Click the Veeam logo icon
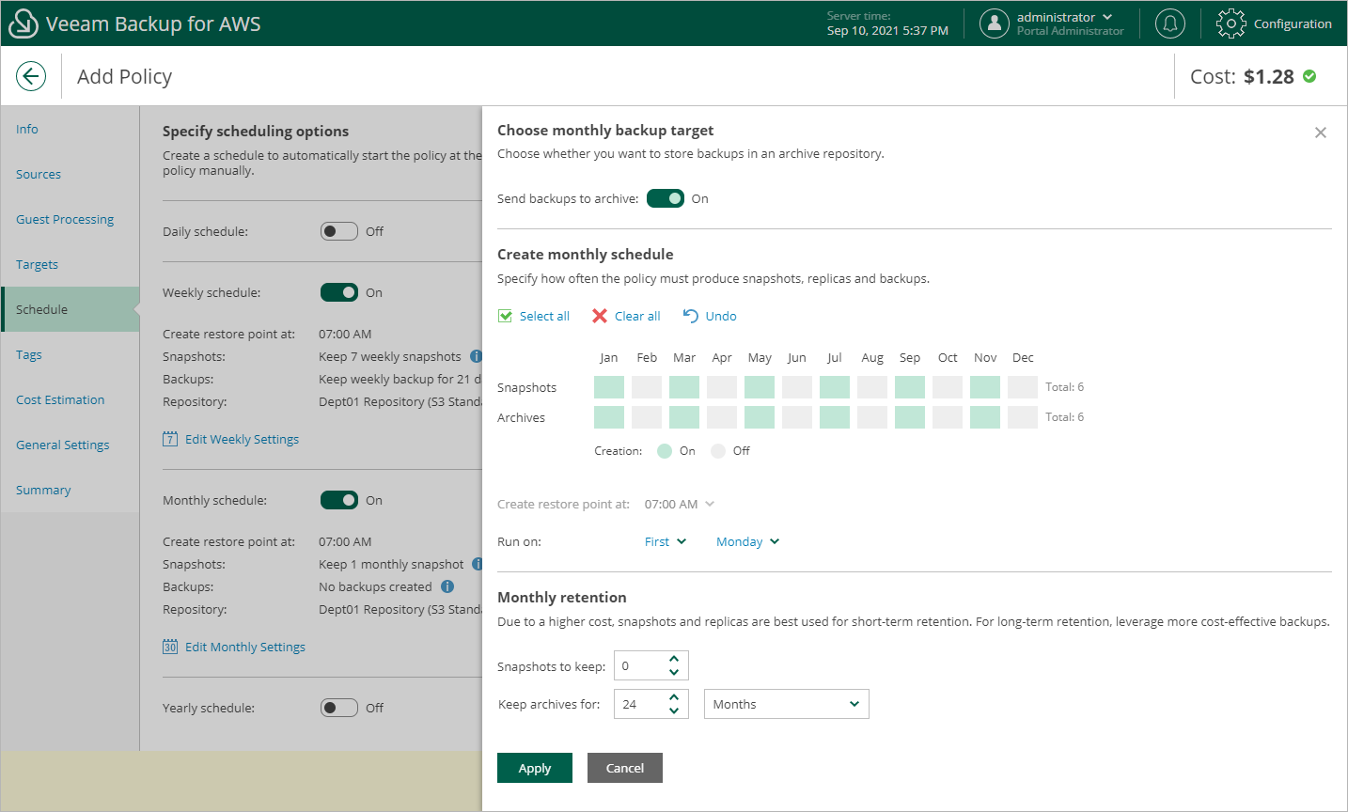 pos(23,23)
